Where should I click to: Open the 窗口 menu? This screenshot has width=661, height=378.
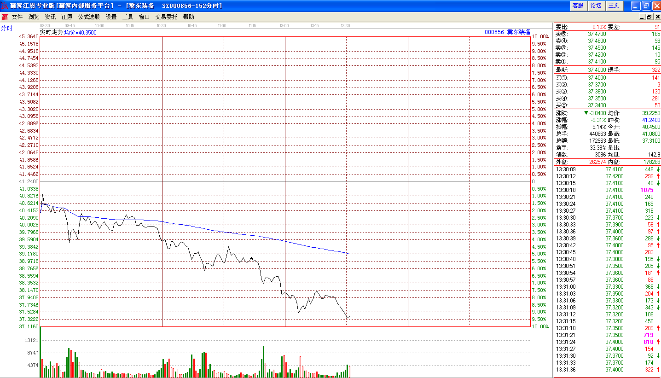(144, 17)
